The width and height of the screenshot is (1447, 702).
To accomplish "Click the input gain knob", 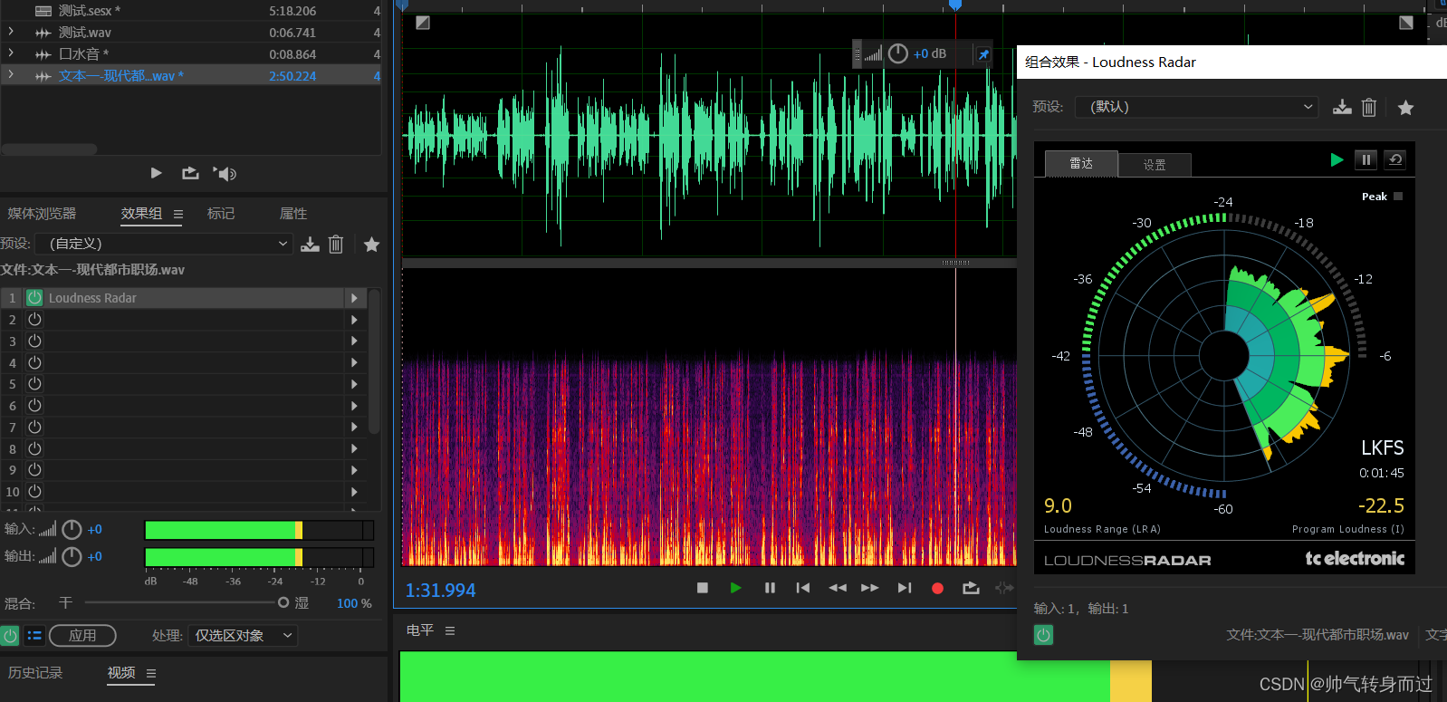I will pos(72,530).
